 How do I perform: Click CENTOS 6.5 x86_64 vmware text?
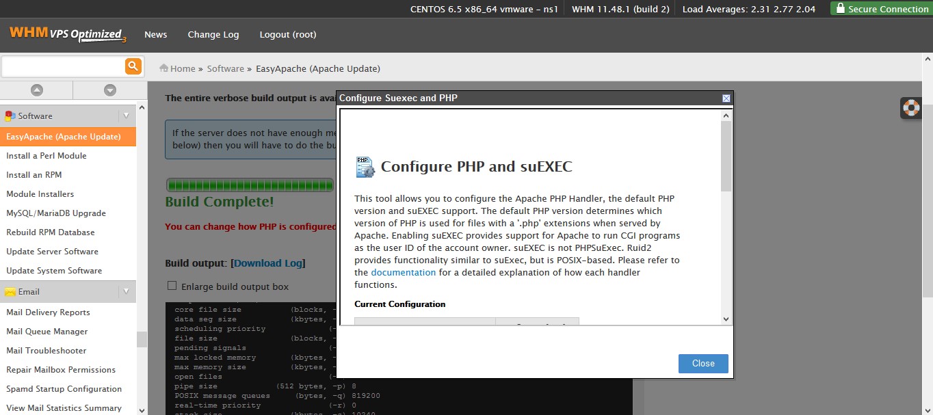[x=484, y=9]
